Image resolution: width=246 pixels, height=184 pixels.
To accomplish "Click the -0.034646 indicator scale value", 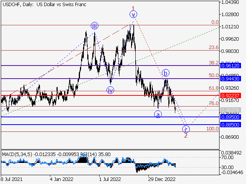I will point(232,172).
